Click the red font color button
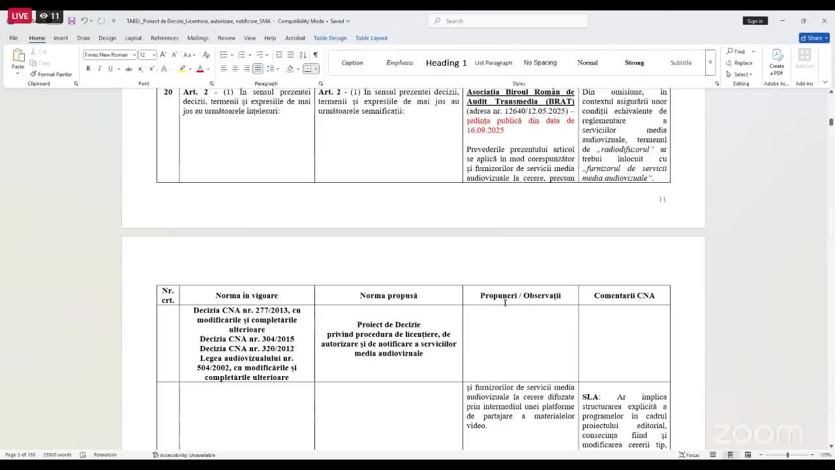Viewport: 835px width, 470px height. [x=200, y=69]
